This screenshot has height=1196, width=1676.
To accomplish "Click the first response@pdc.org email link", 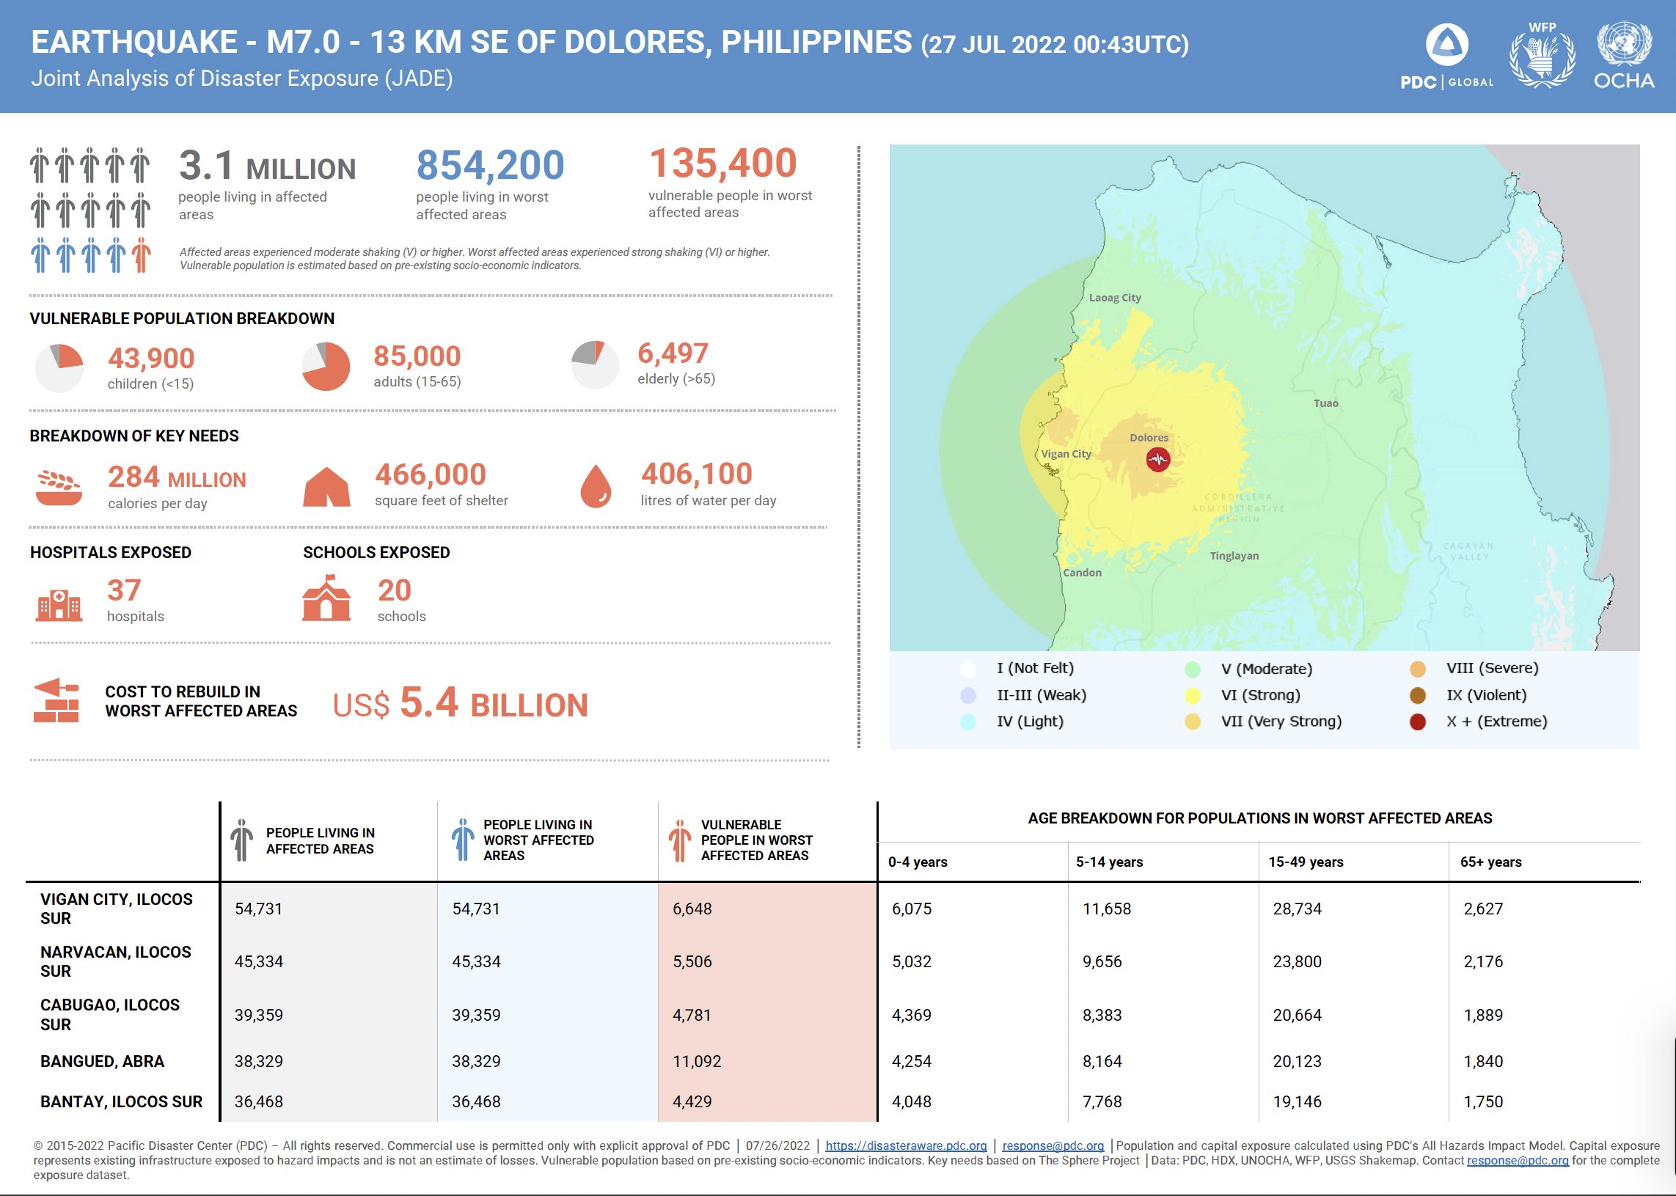I will tap(1053, 1145).
